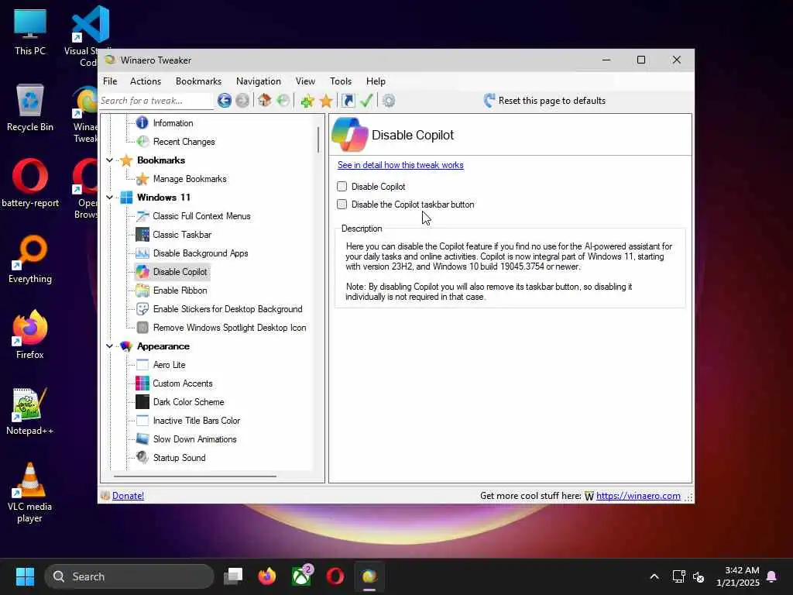Click the Information tree icon
The width and height of the screenshot is (793, 595).
coord(142,123)
